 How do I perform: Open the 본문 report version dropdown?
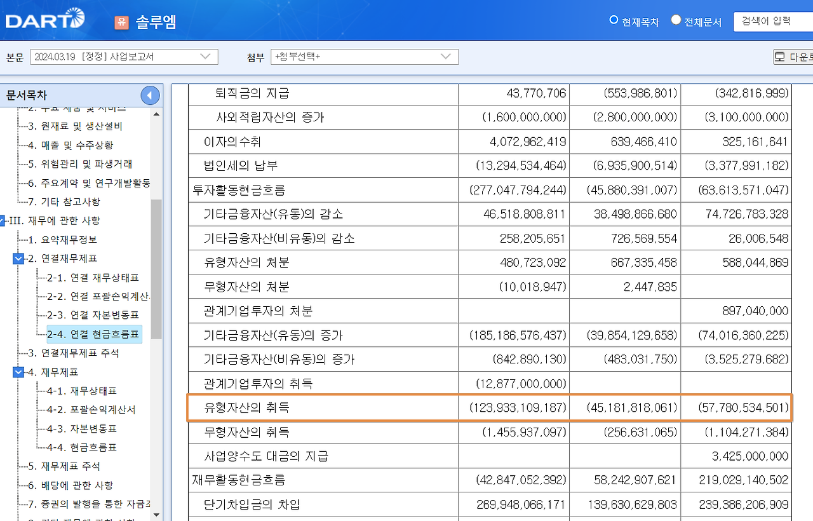[x=124, y=57]
